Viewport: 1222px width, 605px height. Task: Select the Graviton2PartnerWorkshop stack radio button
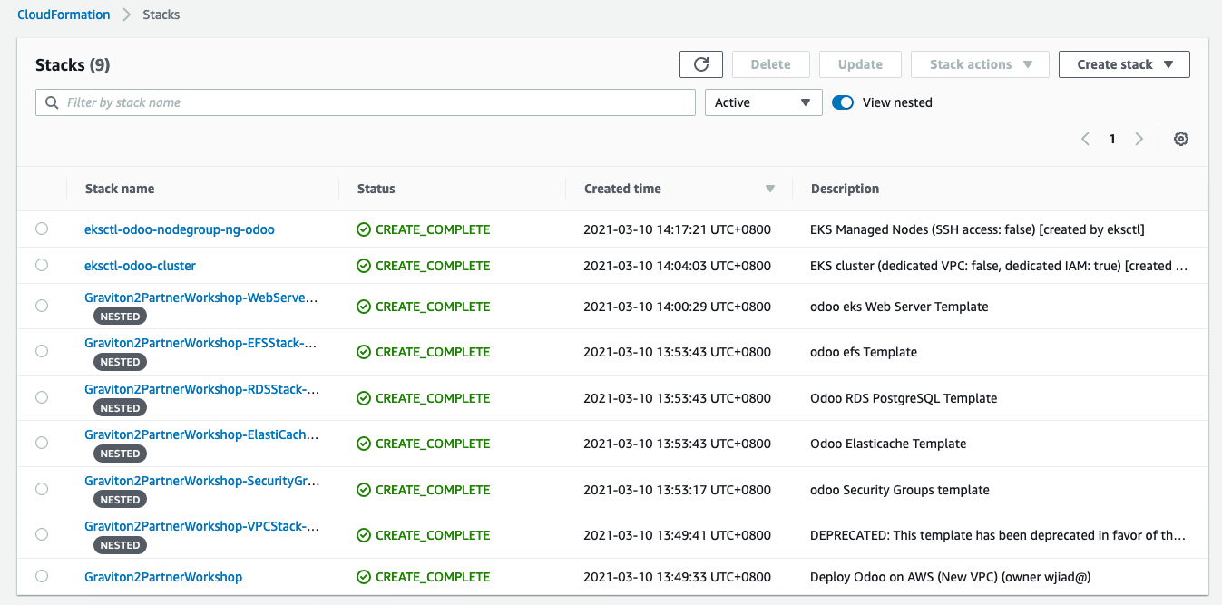(41, 576)
